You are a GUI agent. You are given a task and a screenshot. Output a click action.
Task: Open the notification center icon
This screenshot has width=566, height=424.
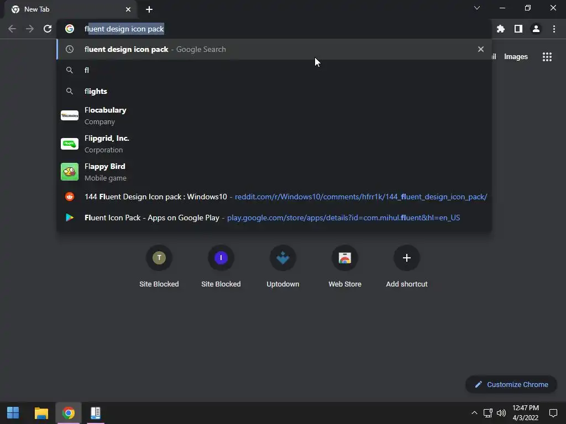(x=553, y=413)
